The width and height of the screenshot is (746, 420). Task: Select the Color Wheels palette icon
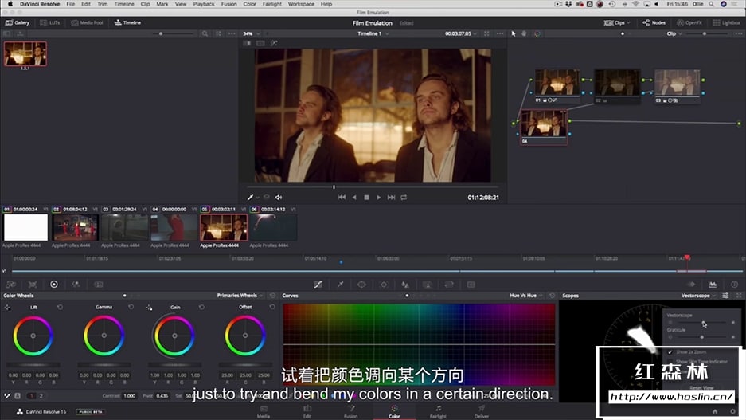54,285
